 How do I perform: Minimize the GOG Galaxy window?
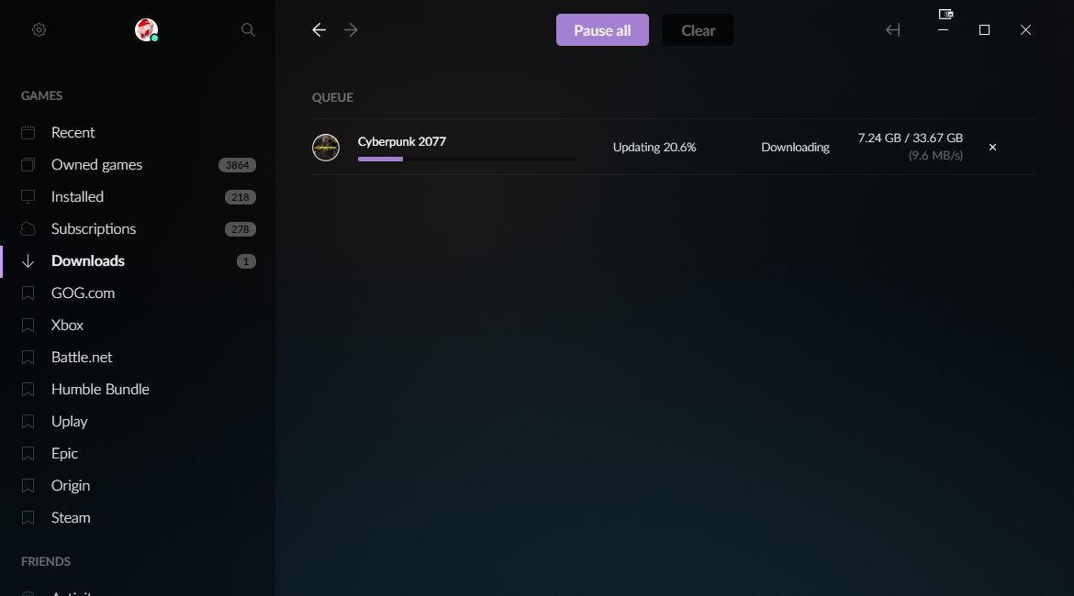click(x=943, y=30)
